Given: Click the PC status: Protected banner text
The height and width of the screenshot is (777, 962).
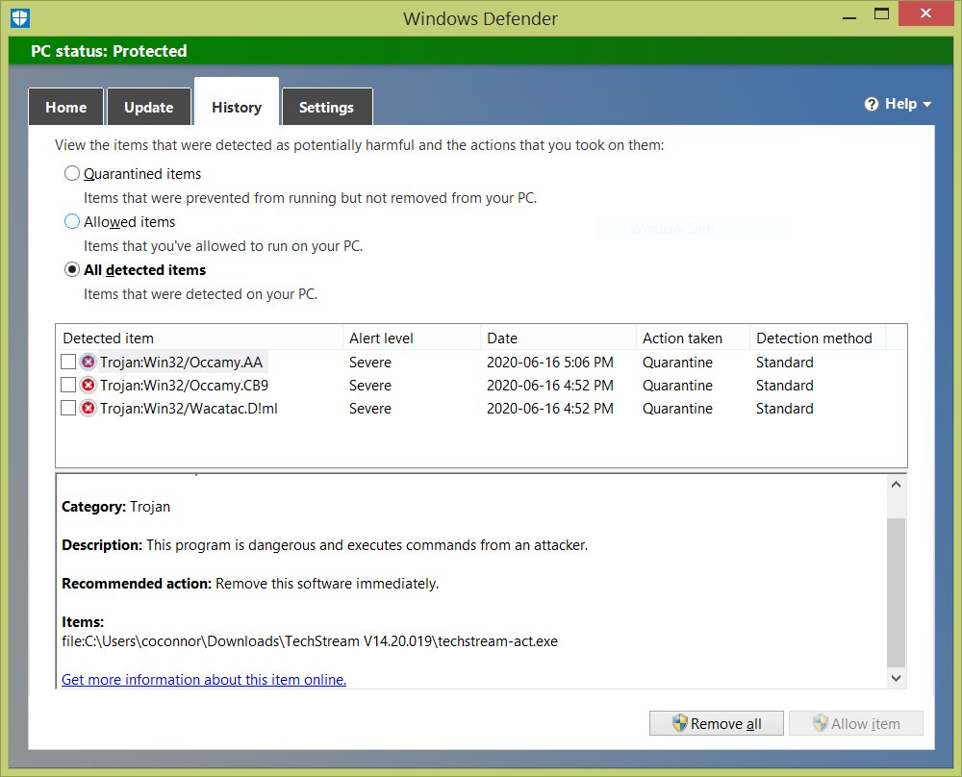Looking at the screenshot, I should coord(110,51).
